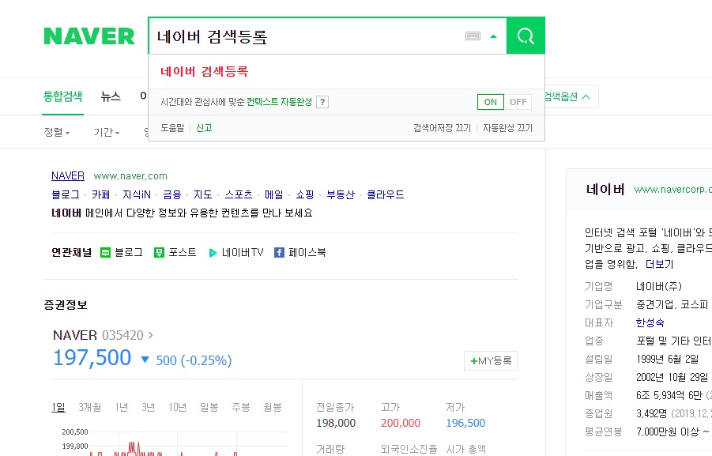Click 검색어저장 끄기
Image resolution: width=712 pixels, height=456 pixels.
click(x=442, y=128)
